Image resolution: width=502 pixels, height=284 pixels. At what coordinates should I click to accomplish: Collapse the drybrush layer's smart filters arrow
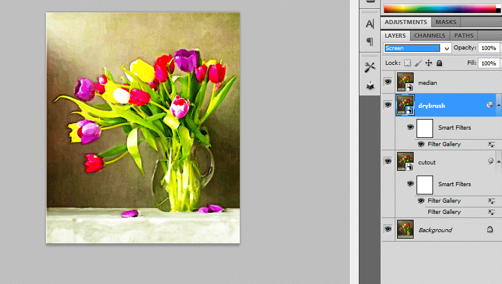[x=499, y=105]
